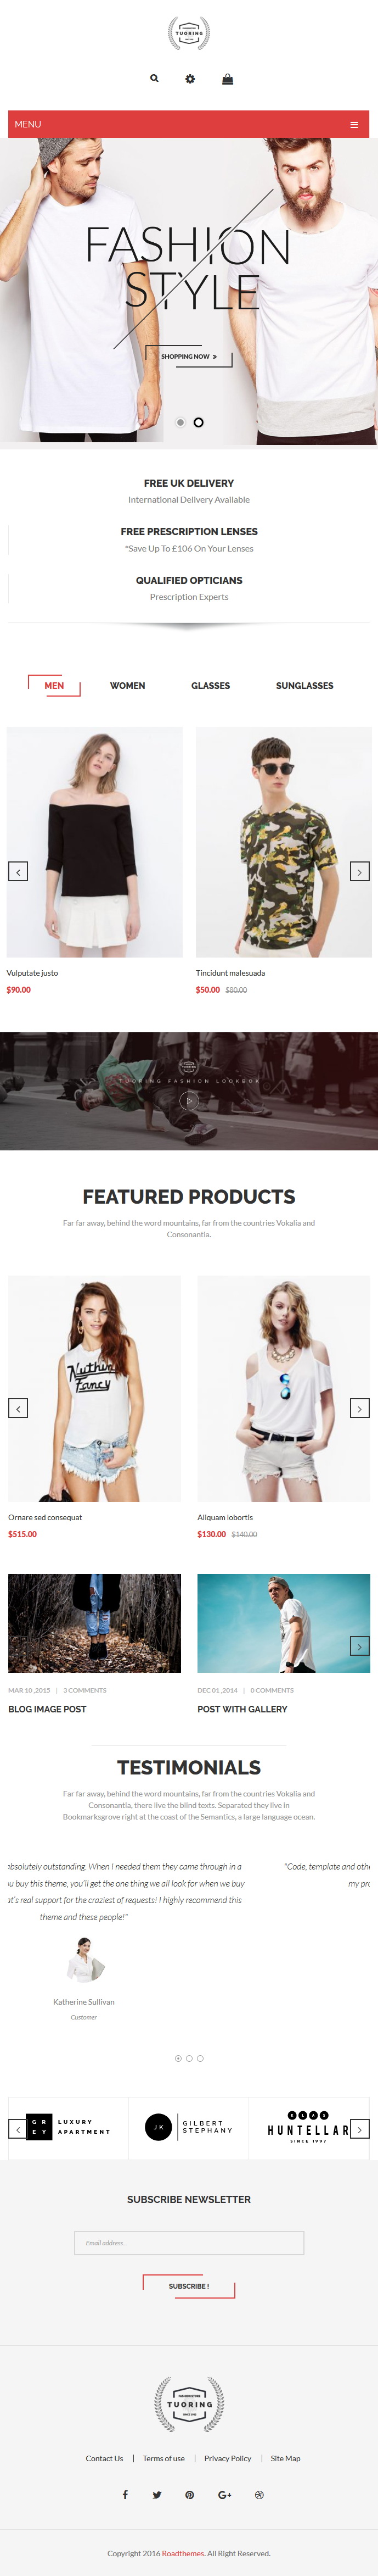
Task: Click the SUBSCRIBE! button
Action: coord(189,2286)
